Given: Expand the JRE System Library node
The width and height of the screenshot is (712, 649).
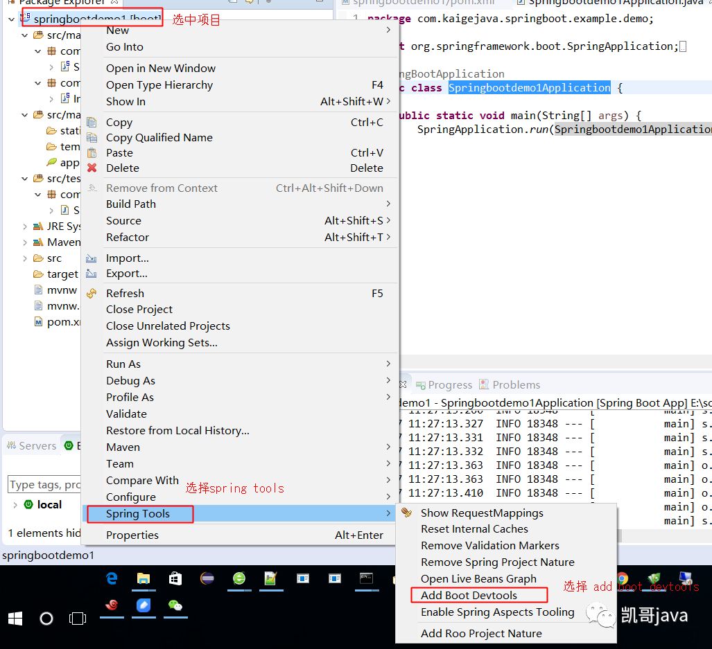Looking at the screenshot, I should point(24,226).
